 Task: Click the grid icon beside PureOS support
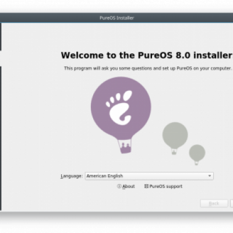[x=146, y=186]
